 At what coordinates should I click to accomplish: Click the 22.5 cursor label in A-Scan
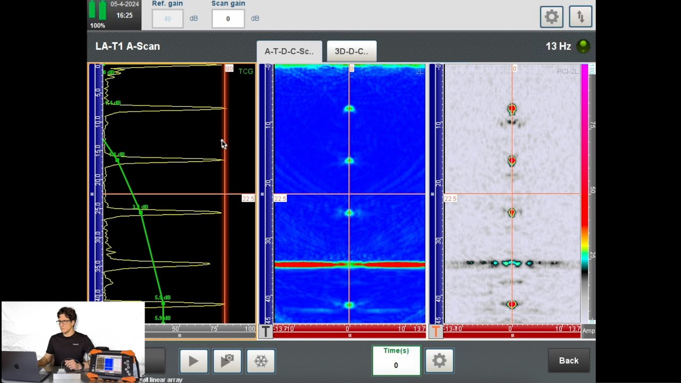coord(248,198)
